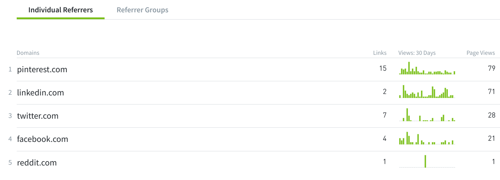Image resolution: width=500 pixels, height=180 pixels.
Task: Open the linkedin.com referrer entry
Action: pos(40,93)
